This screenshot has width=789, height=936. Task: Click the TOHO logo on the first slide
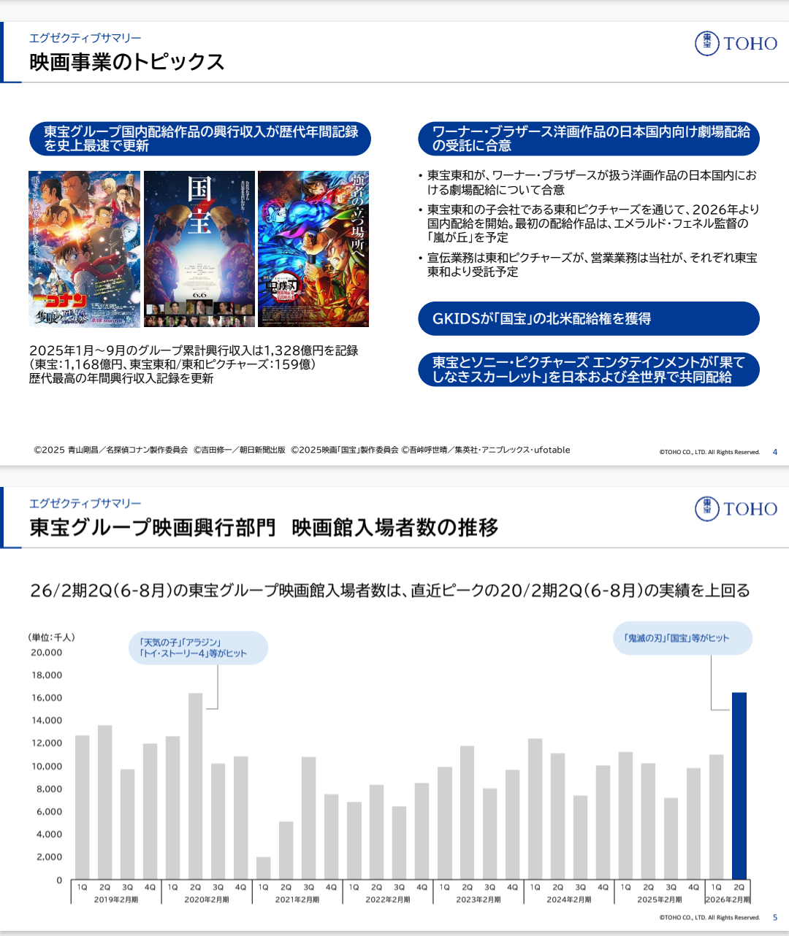[736, 43]
